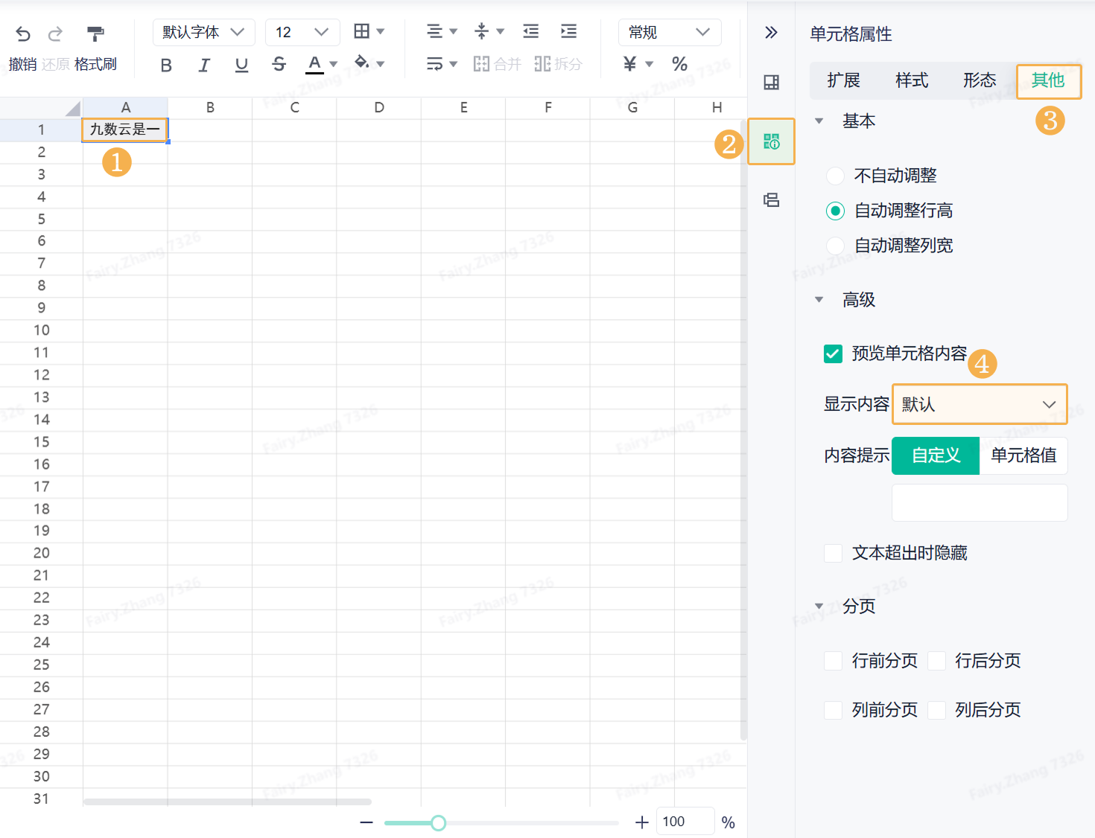Image resolution: width=1095 pixels, height=838 pixels.
Task: Click the custom content hint text box
Action: 980,503
